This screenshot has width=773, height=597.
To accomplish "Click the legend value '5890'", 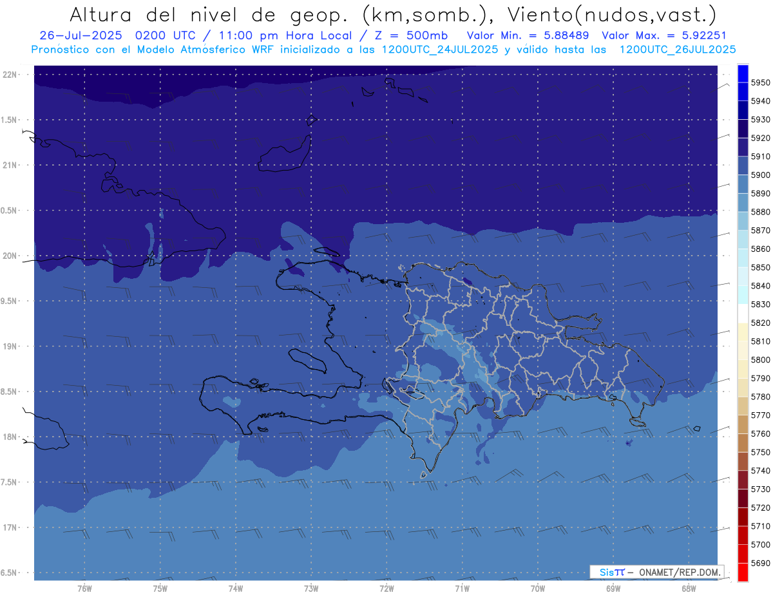I will (x=761, y=194).
